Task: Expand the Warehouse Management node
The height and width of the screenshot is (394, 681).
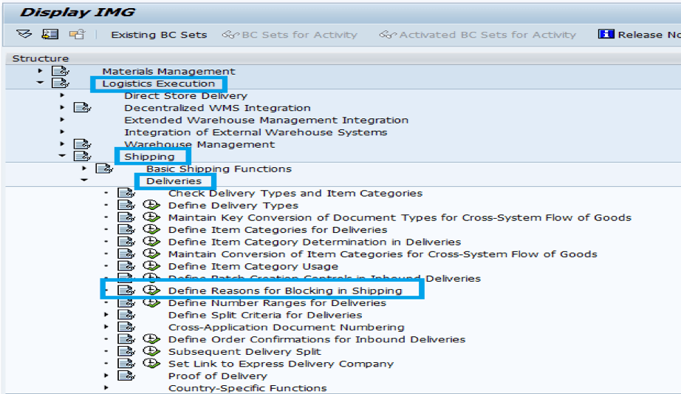Action: [x=62, y=143]
